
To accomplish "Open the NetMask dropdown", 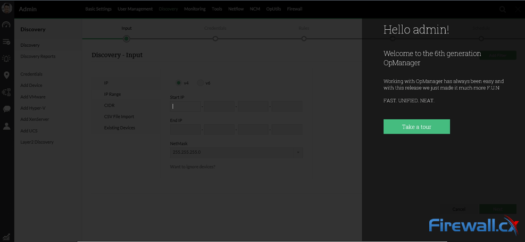I will (236, 152).
